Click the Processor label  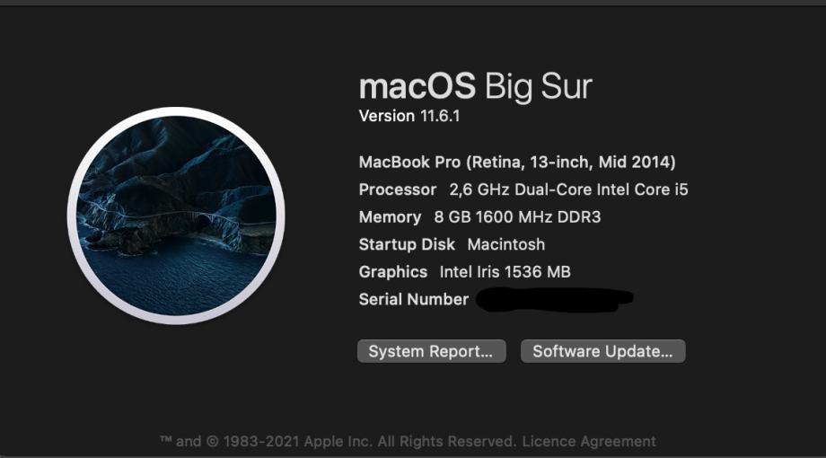coord(398,189)
